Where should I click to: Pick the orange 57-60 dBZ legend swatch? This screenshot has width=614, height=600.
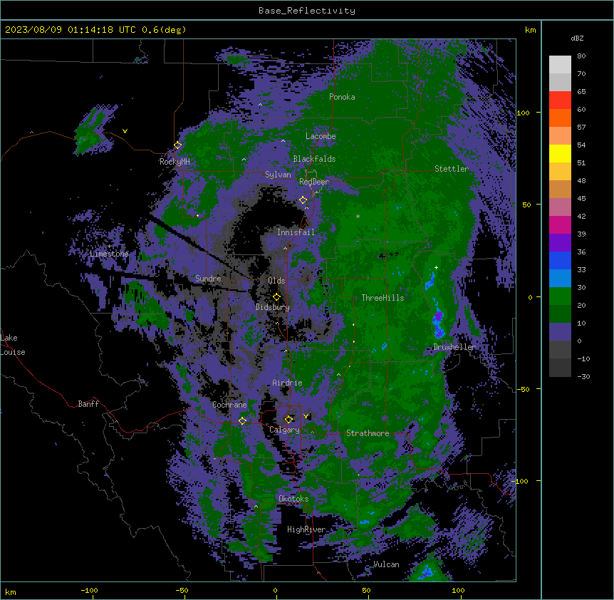pos(560,118)
